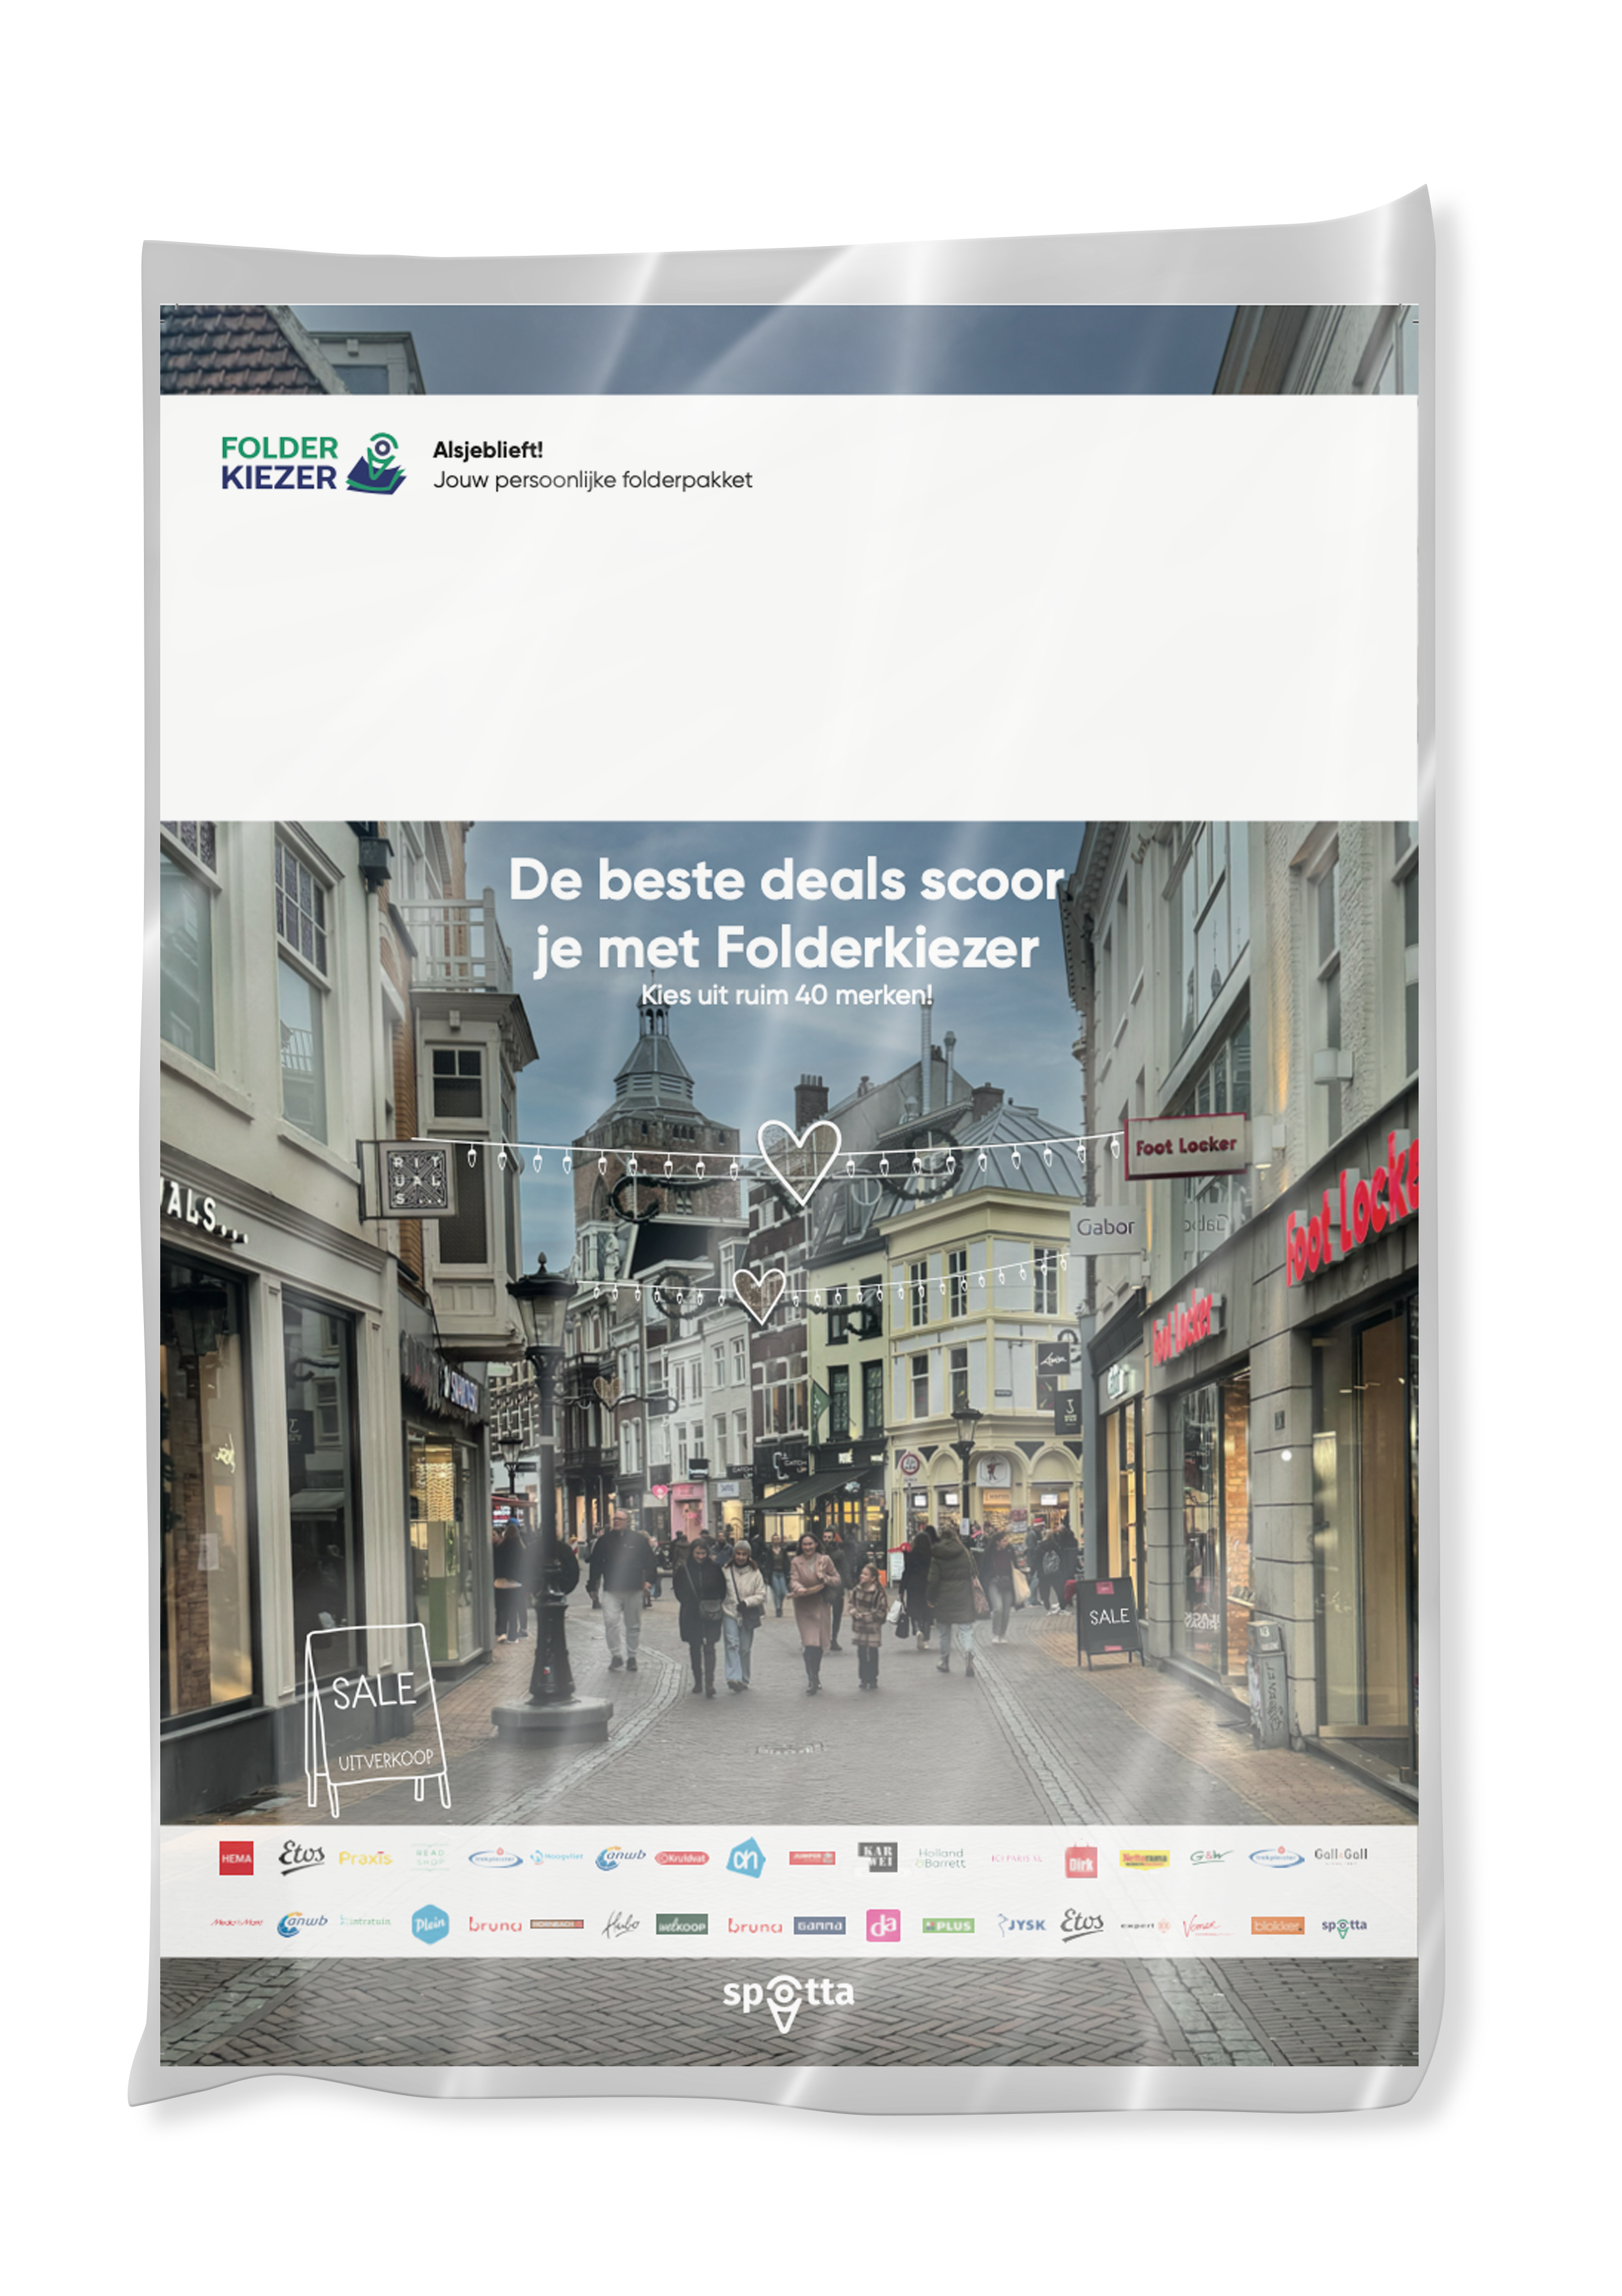1622x2296 pixels.
Task: Click the Gall & Gall logo
Action: (1341, 1856)
